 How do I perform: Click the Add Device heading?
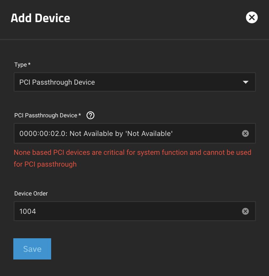(x=40, y=18)
